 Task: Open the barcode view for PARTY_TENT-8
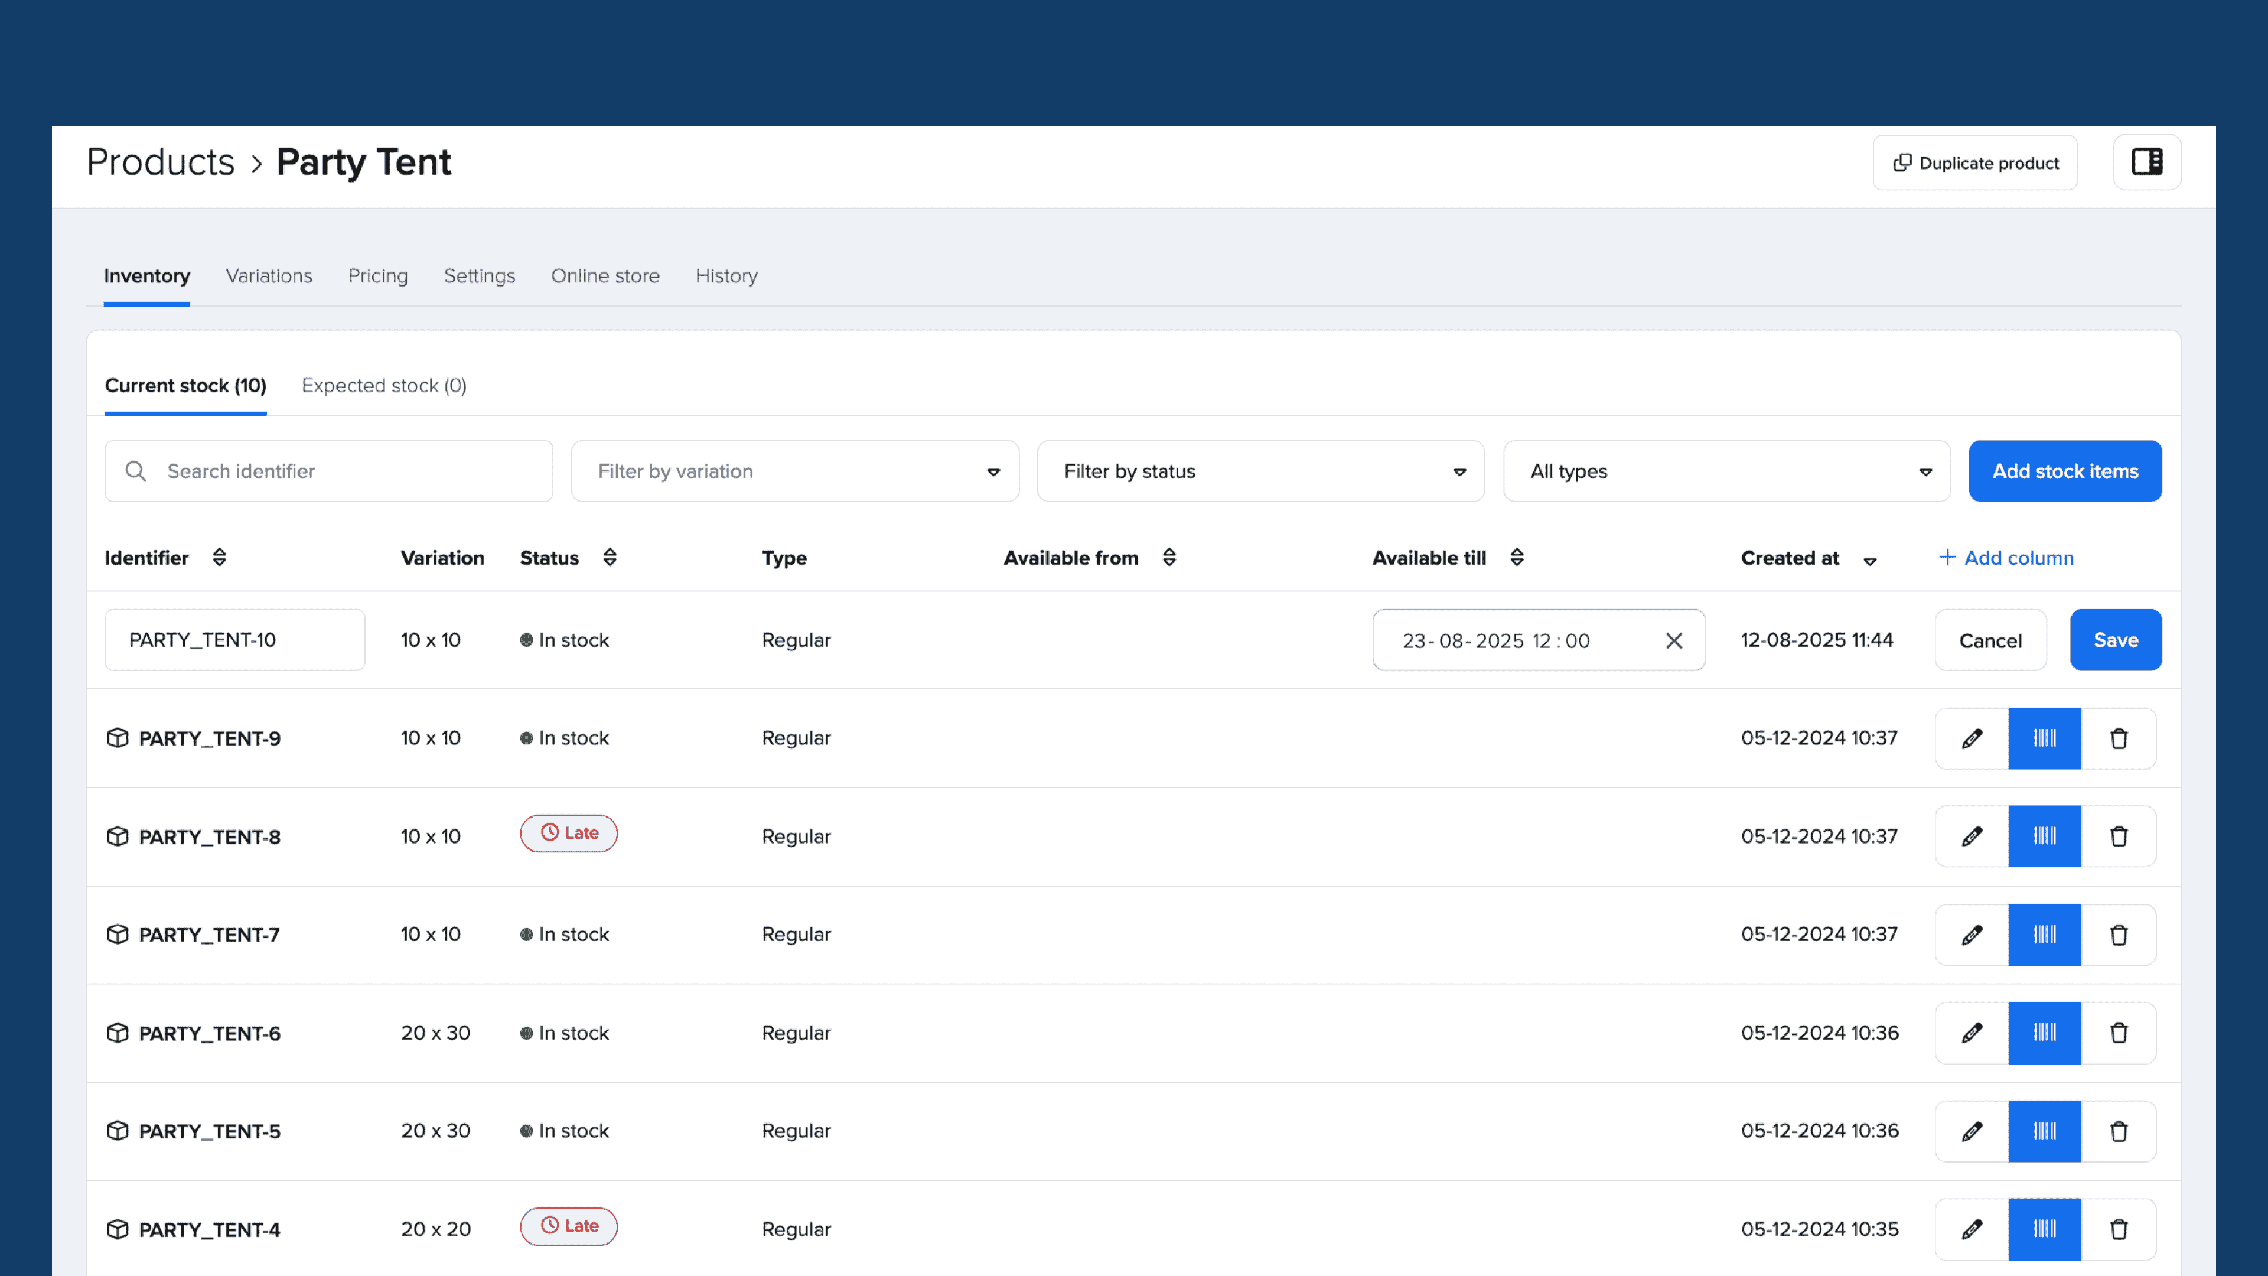2044,836
